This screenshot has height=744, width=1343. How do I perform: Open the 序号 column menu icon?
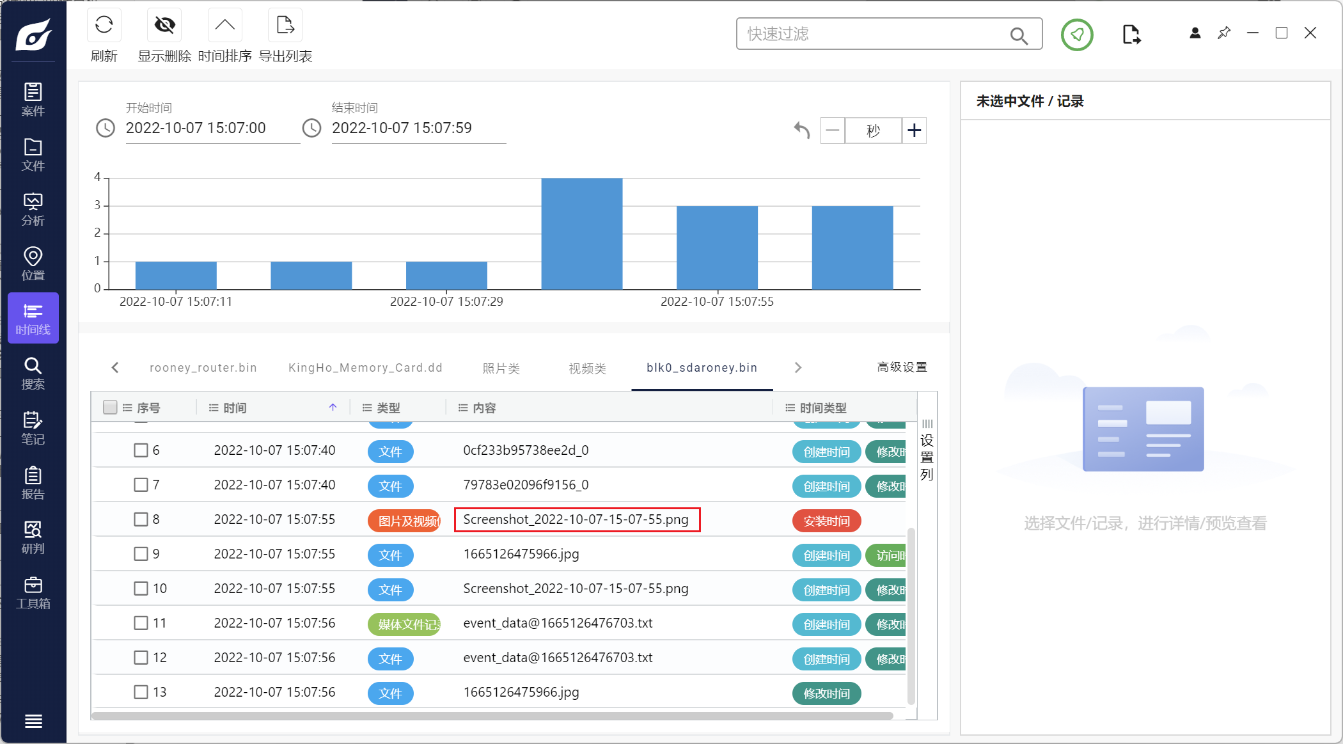(x=127, y=408)
